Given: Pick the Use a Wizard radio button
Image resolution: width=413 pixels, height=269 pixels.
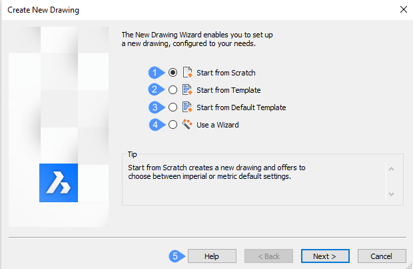Looking at the screenshot, I should 173,124.
